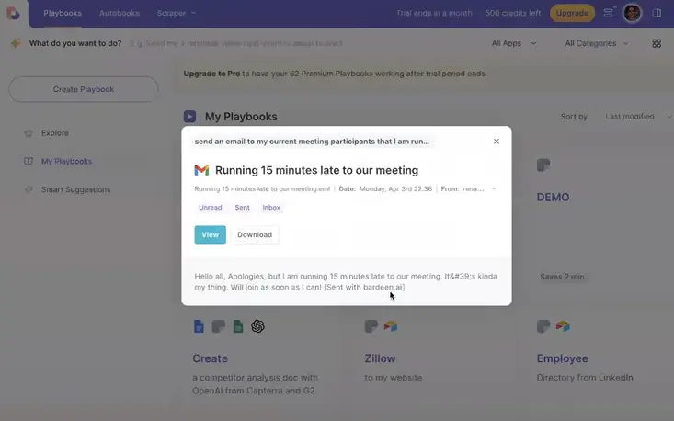
Task: Open the Playbooks tab
Action: point(63,13)
